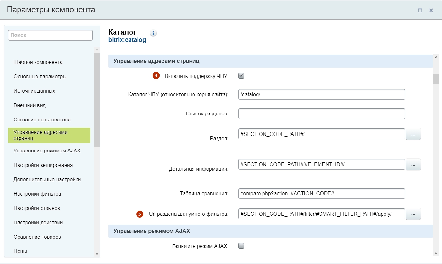Click the bitrix:catalog component name

click(x=127, y=40)
